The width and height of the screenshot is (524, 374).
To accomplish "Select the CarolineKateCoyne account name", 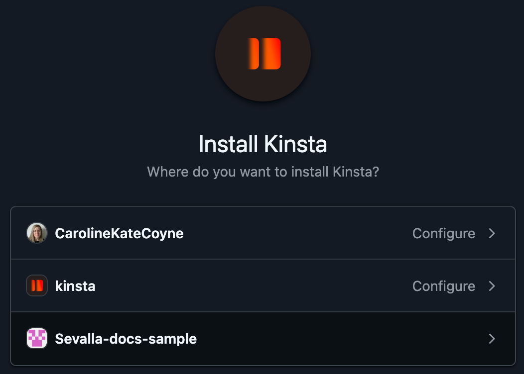I will tap(119, 233).
